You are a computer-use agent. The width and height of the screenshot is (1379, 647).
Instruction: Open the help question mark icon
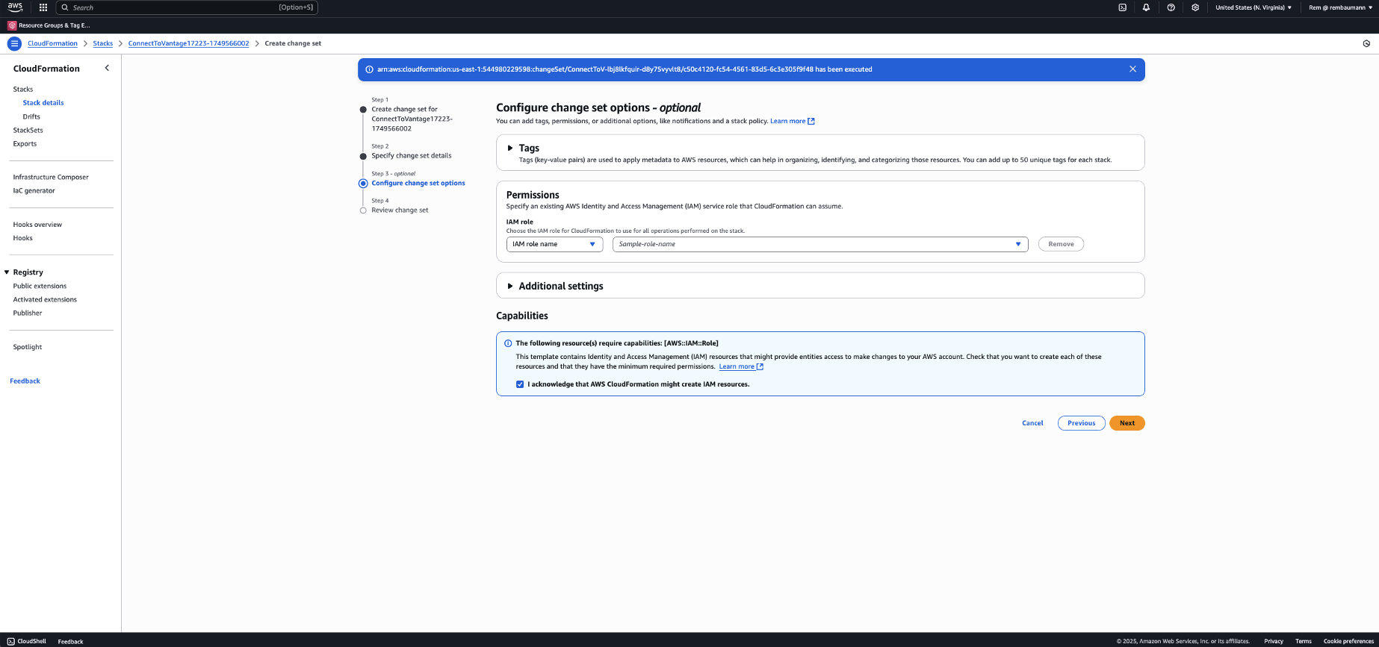(x=1171, y=7)
